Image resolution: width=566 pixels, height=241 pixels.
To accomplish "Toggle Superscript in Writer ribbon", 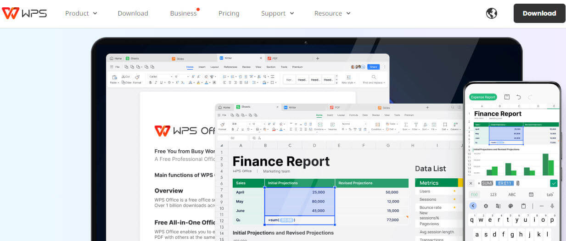I will [x=177, y=82].
